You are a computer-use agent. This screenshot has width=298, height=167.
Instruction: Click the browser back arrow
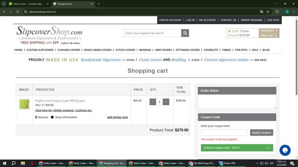4,12
